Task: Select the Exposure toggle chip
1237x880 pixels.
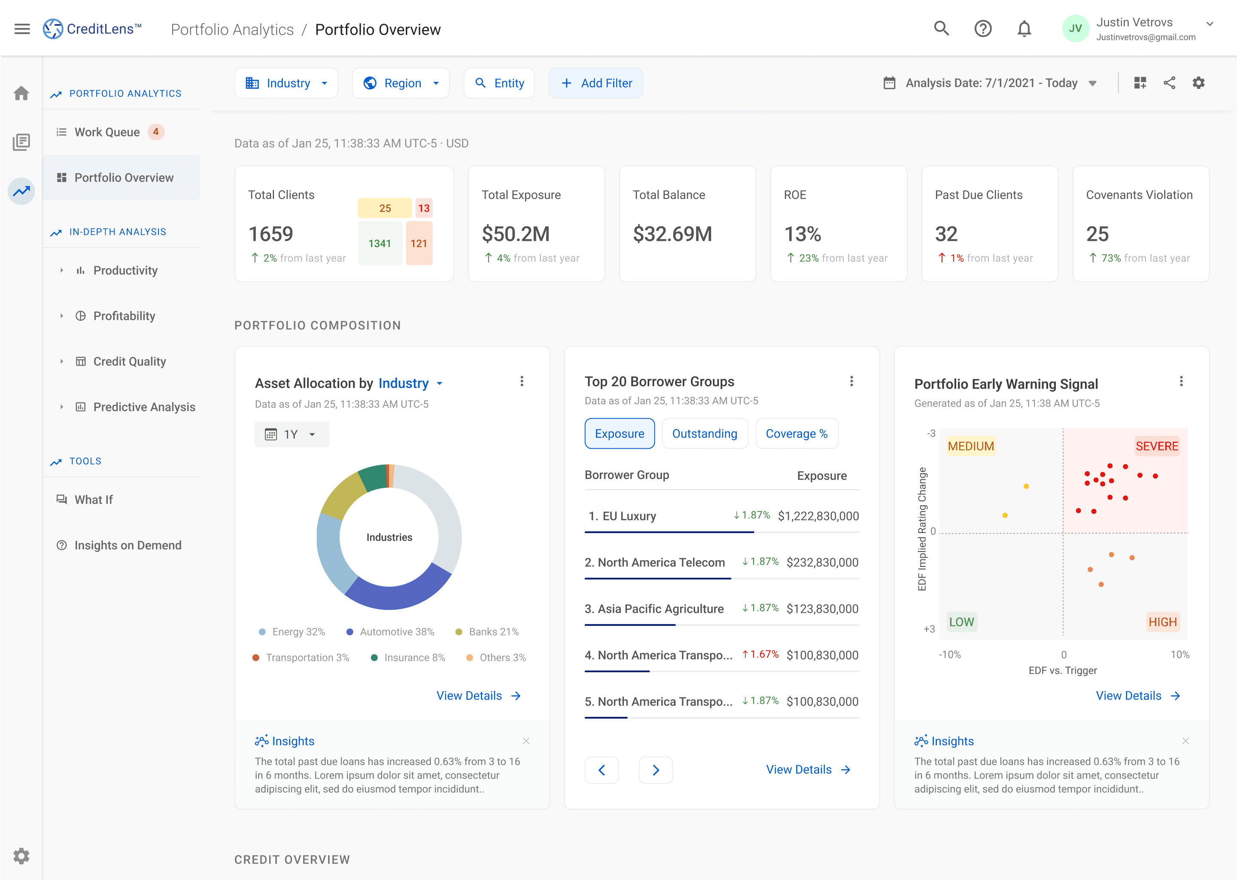Action: pos(619,433)
